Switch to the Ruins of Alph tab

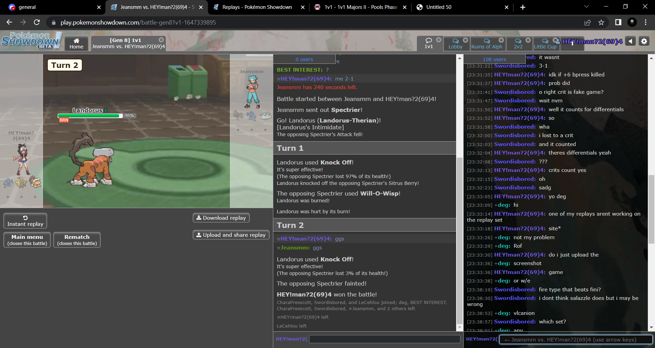coord(487,44)
